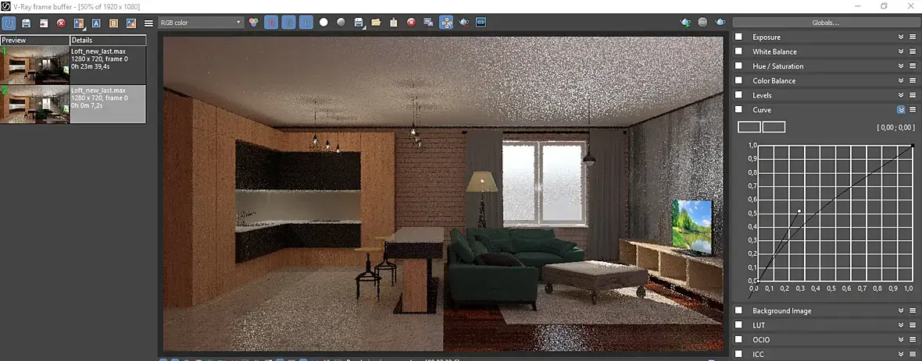Expand the White Balance rollout chevron

tap(901, 51)
